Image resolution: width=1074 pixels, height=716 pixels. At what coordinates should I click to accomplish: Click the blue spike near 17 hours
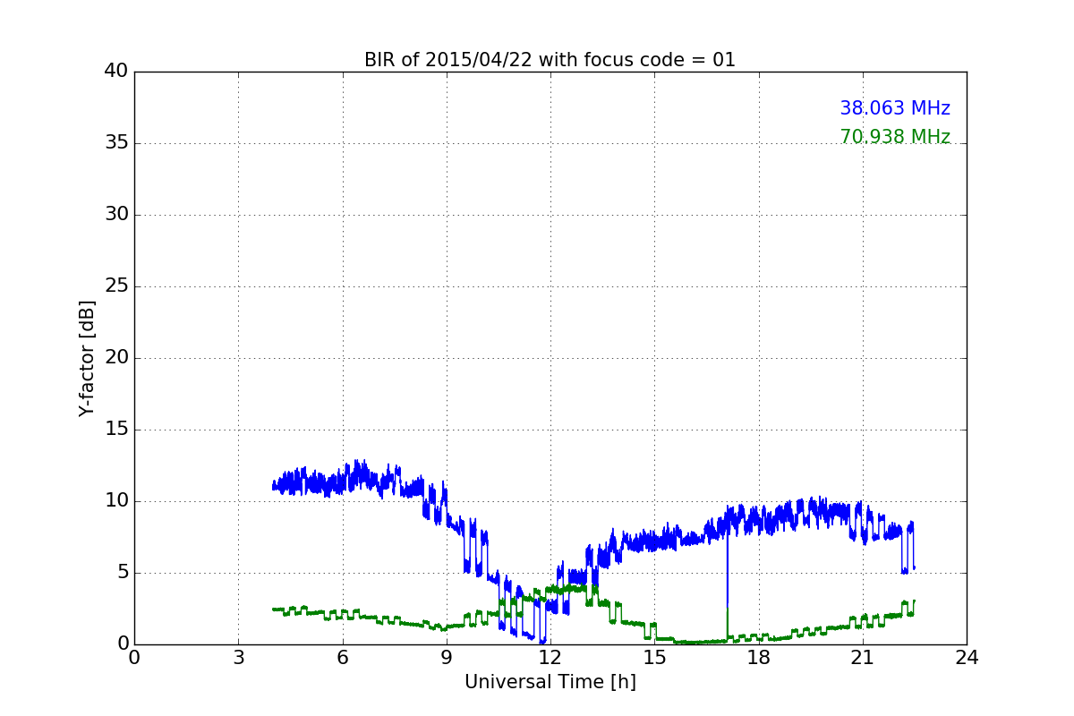point(727,573)
